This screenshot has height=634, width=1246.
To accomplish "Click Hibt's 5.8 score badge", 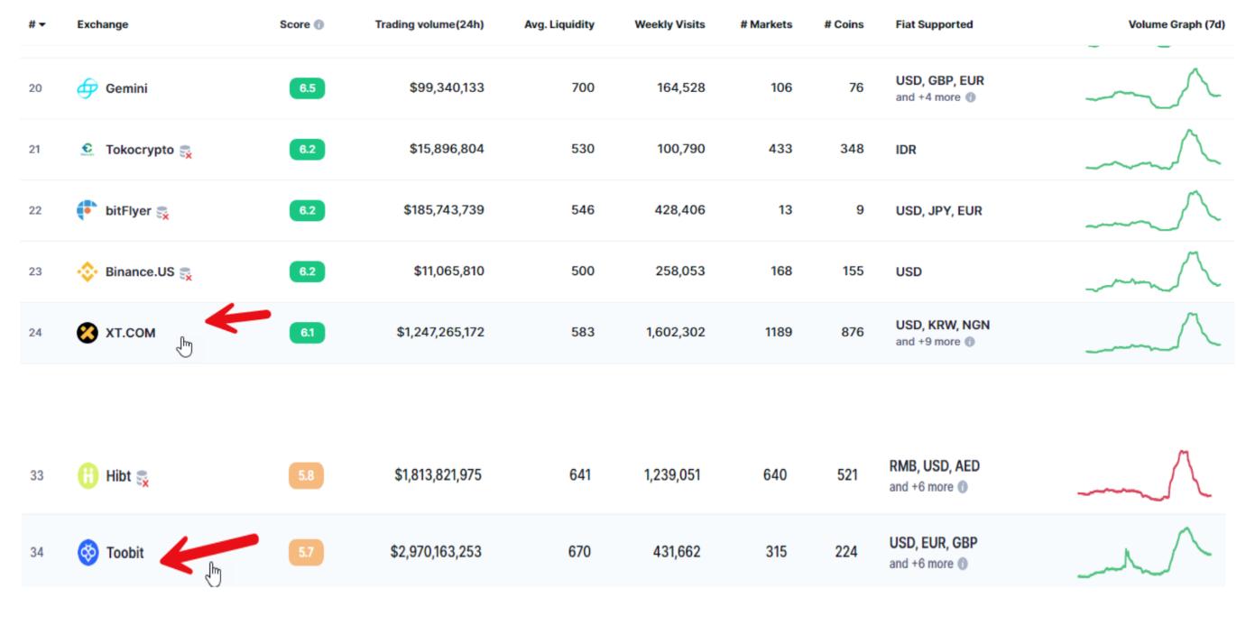I will (x=306, y=475).
